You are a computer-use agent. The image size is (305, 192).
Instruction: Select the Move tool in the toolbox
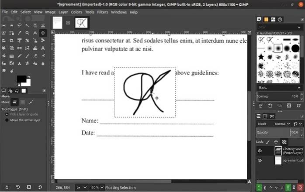[43, 33]
